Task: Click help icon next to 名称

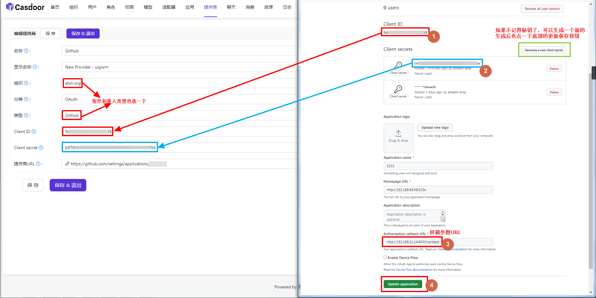Action: tap(26, 51)
